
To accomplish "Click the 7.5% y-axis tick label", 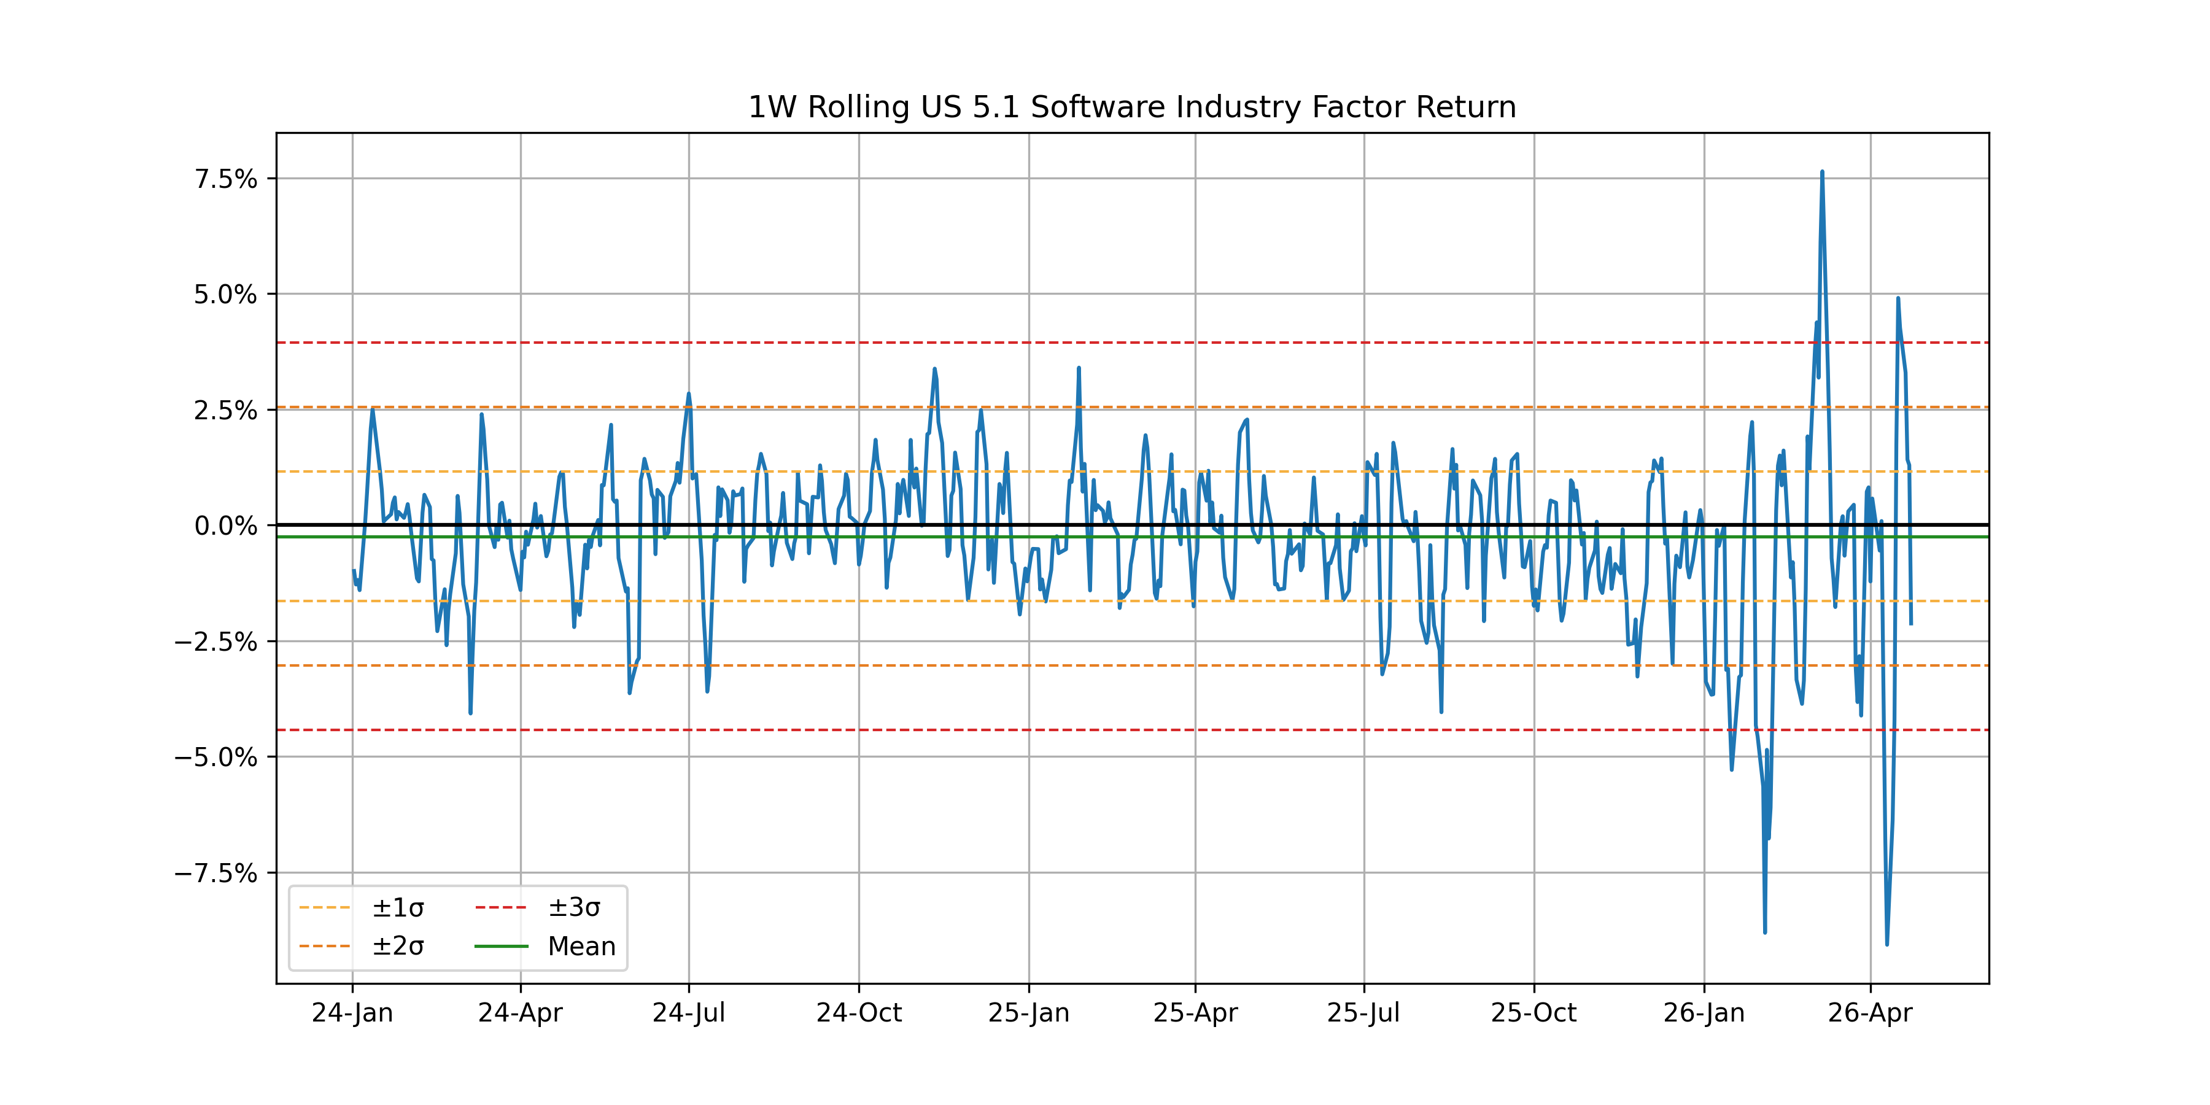I will pos(226,179).
